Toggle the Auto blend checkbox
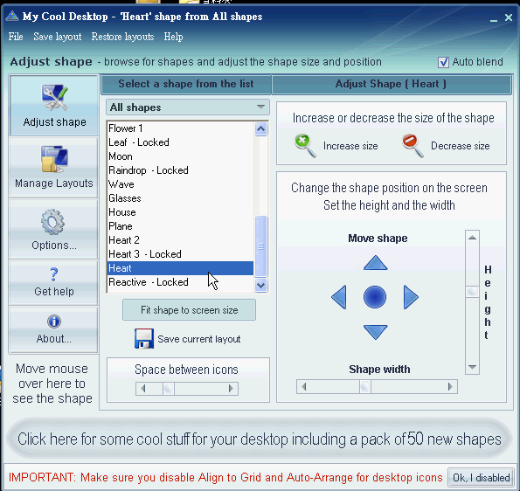Viewport: 520px width, 491px height. pyautogui.click(x=443, y=62)
